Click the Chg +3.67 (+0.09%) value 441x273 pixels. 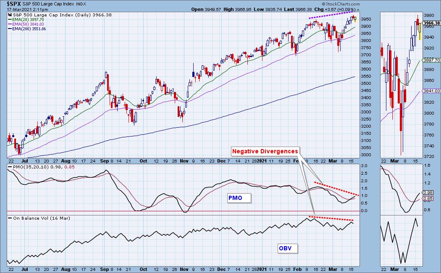[x=335, y=10]
